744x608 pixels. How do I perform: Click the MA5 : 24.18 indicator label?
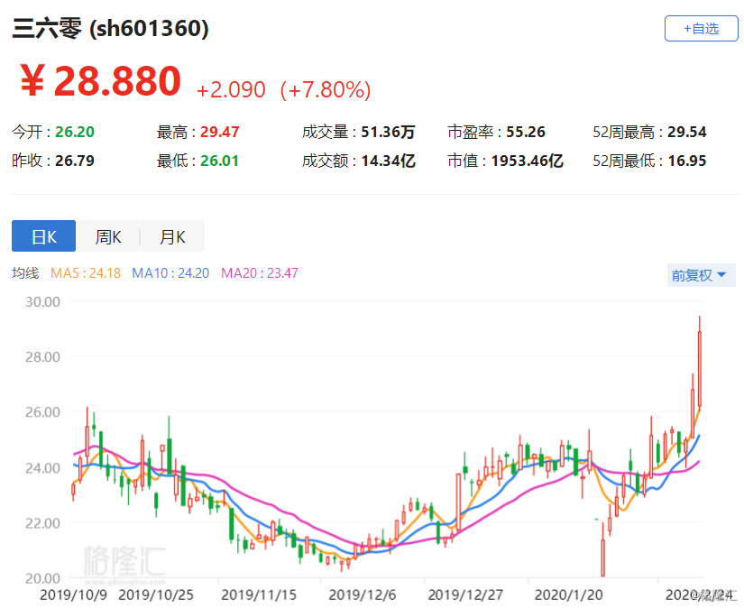[x=86, y=273]
